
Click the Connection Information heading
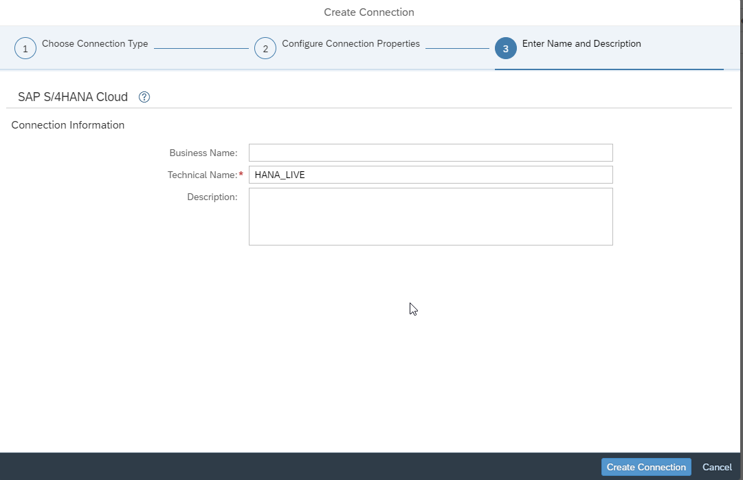(68, 125)
